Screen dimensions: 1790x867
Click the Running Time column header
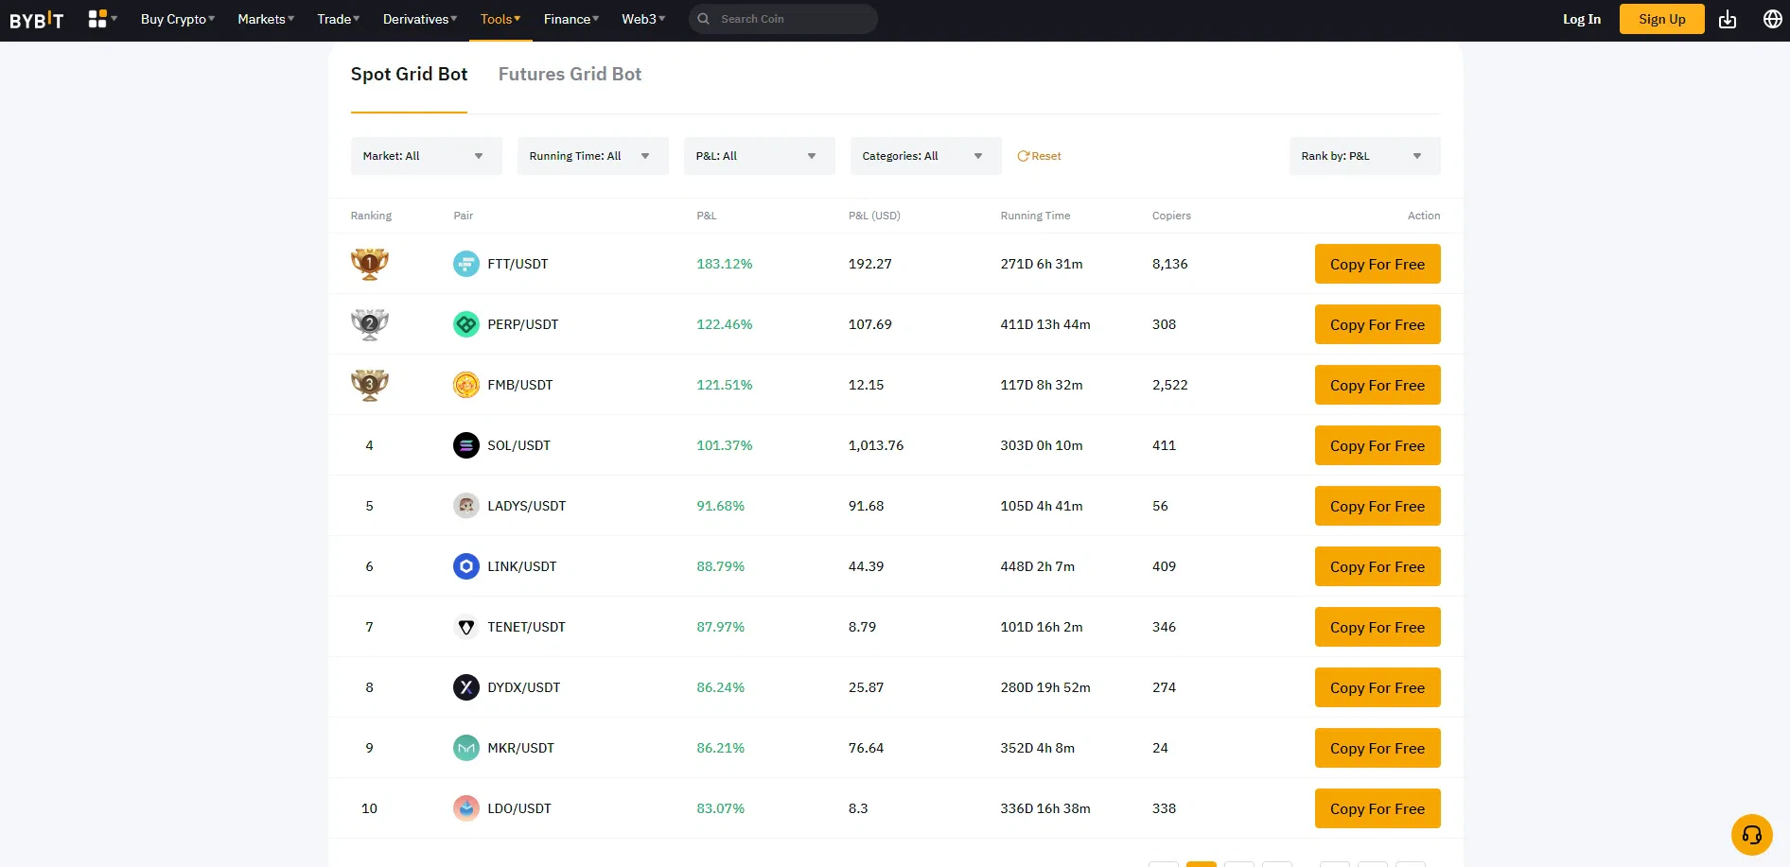[x=1035, y=216]
